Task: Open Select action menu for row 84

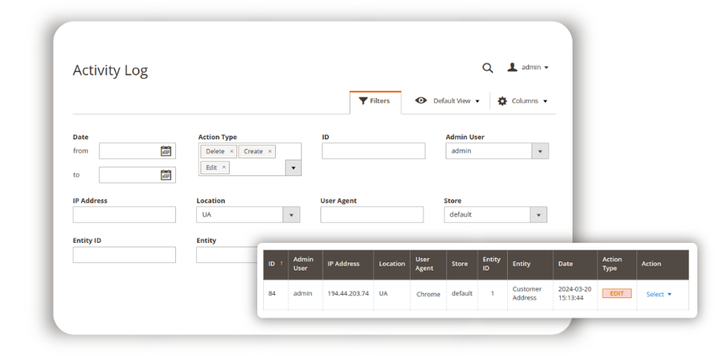Action: pyautogui.click(x=659, y=295)
